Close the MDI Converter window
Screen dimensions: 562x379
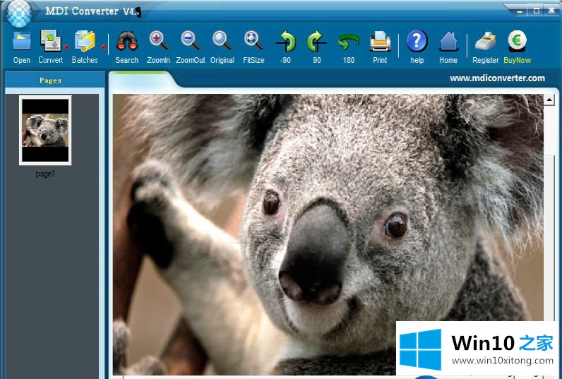tap(551, 11)
